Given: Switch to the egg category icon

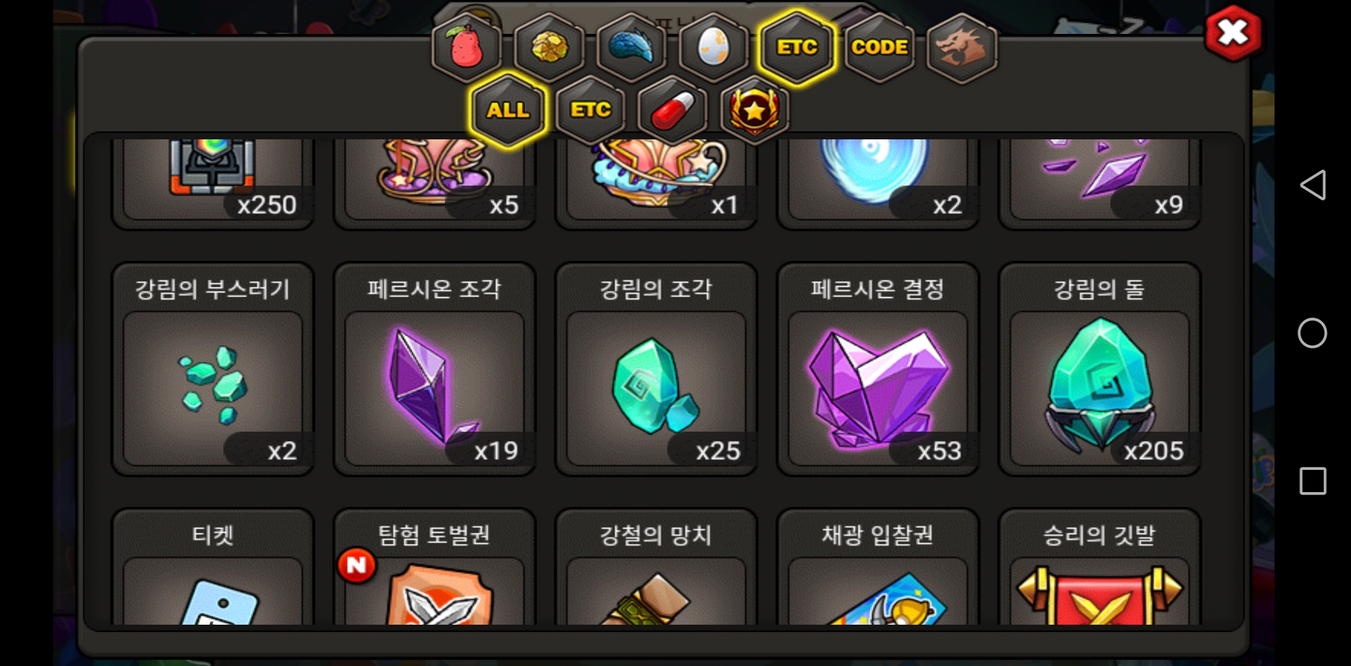Looking at the screenshot, I should point(714,47).
